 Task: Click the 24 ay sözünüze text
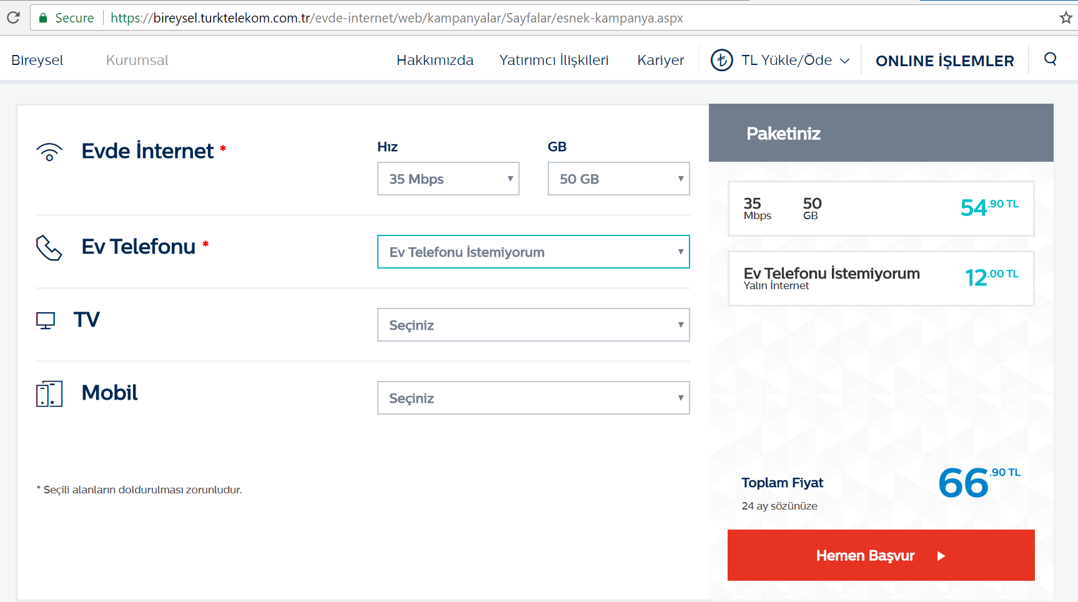pos(779,506)
